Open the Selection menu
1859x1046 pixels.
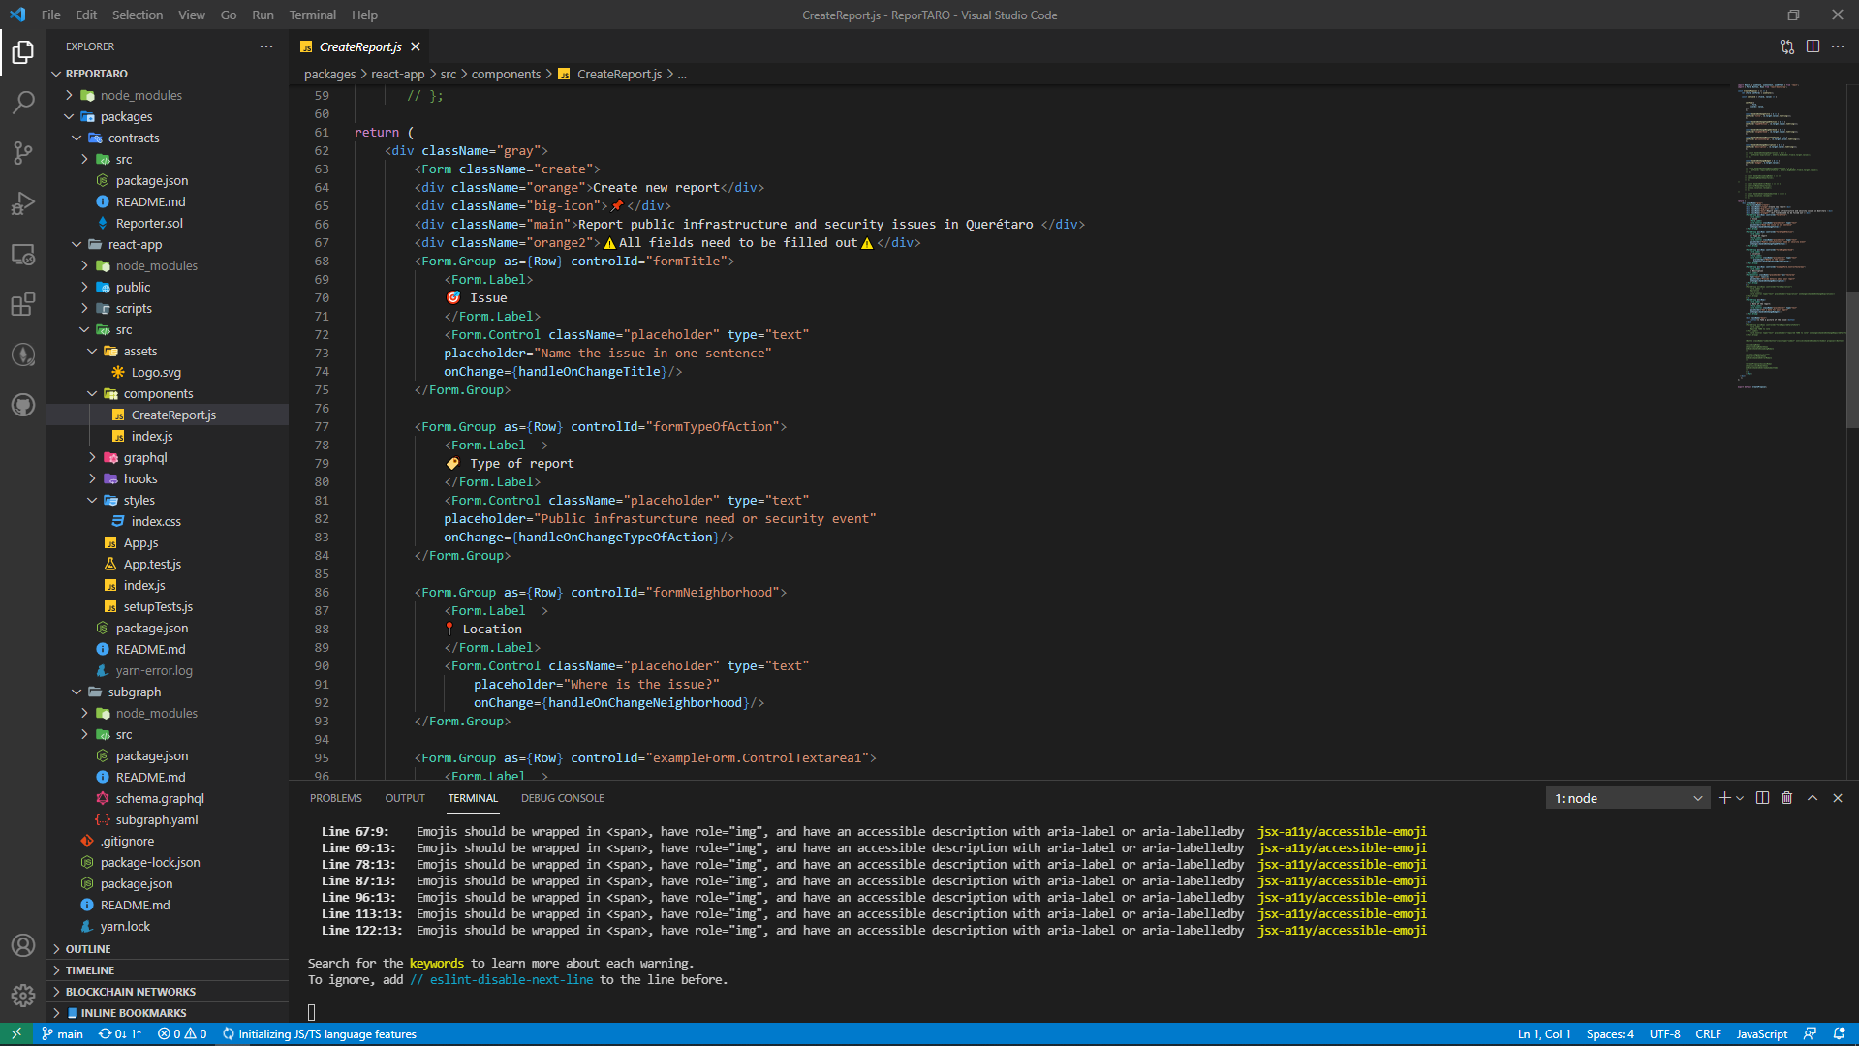click(x=138, y=15)
